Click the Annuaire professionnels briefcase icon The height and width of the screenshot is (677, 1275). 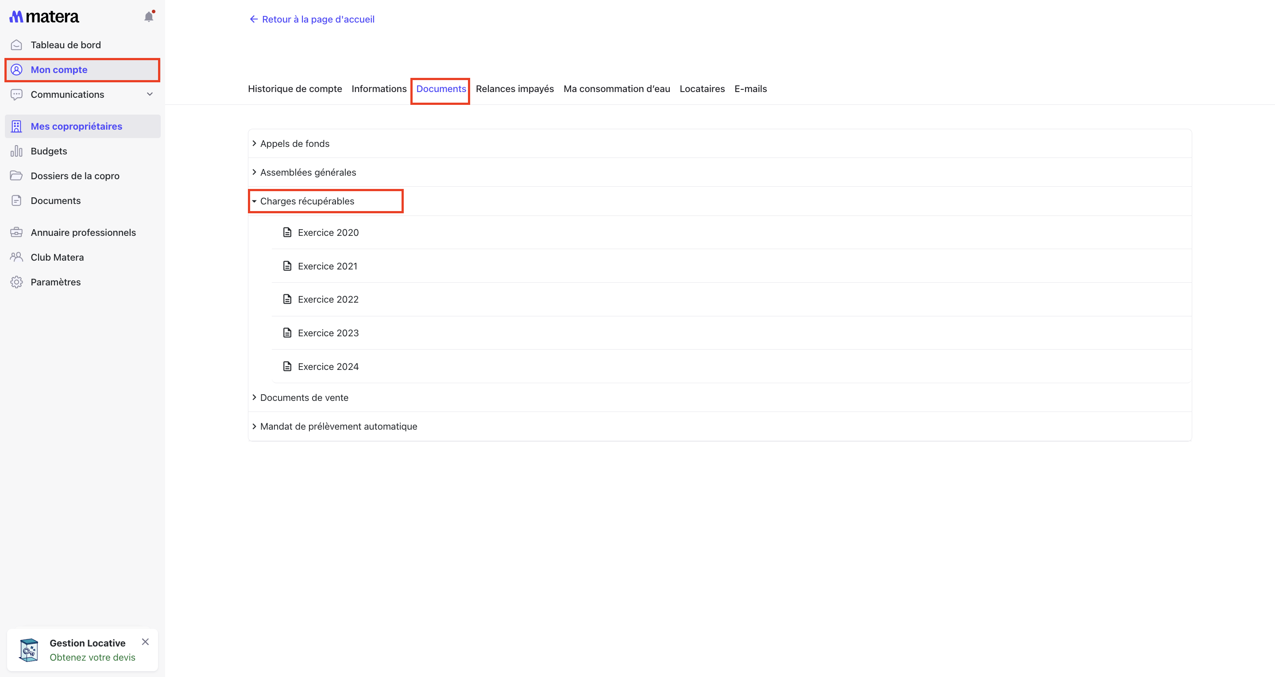pos(16,232)
